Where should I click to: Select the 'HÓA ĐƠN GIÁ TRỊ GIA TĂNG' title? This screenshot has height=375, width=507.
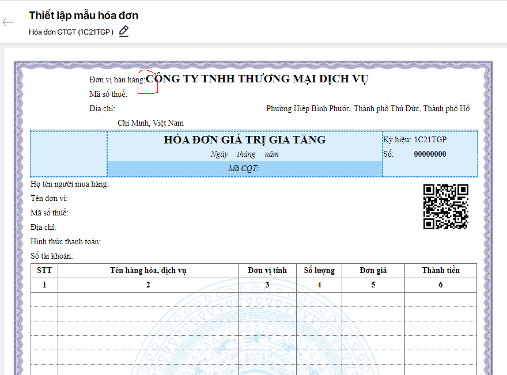tap(245, 139)
